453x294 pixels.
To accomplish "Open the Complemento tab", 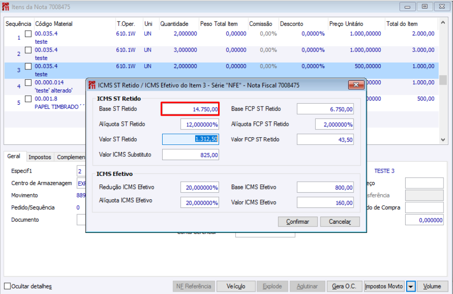I will click(x=71, y=157).
